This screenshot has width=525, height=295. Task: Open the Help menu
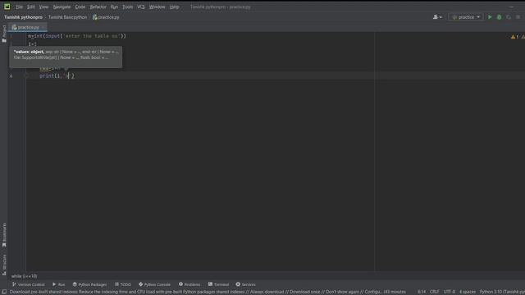tap(174, 7)
